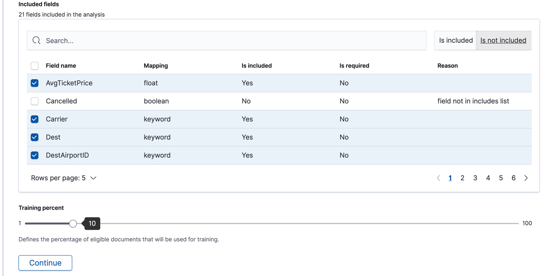Select the Is not included filter
Image resolution: width=543 pixels, height=276 pixels.
point(503,40)
